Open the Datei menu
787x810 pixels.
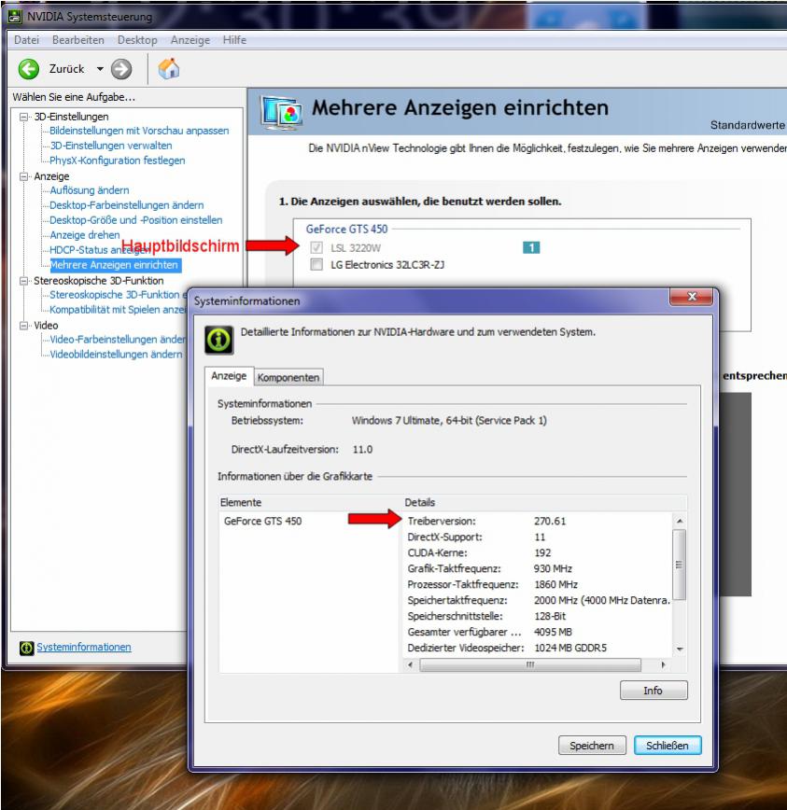tap(26, 40)
